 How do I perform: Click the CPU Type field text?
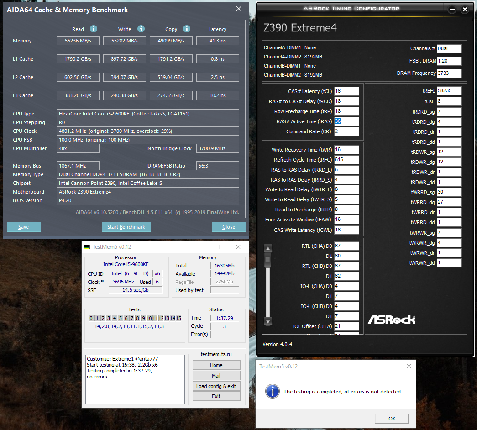coord(147,114)
